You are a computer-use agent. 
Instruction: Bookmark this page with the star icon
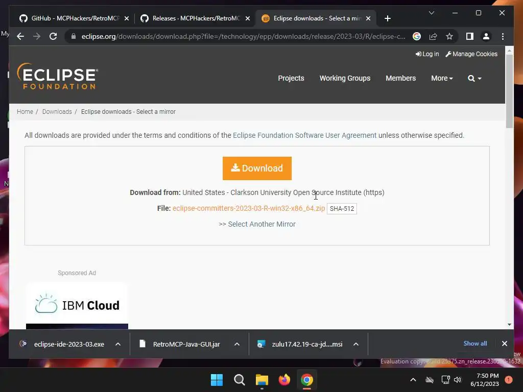449,36
